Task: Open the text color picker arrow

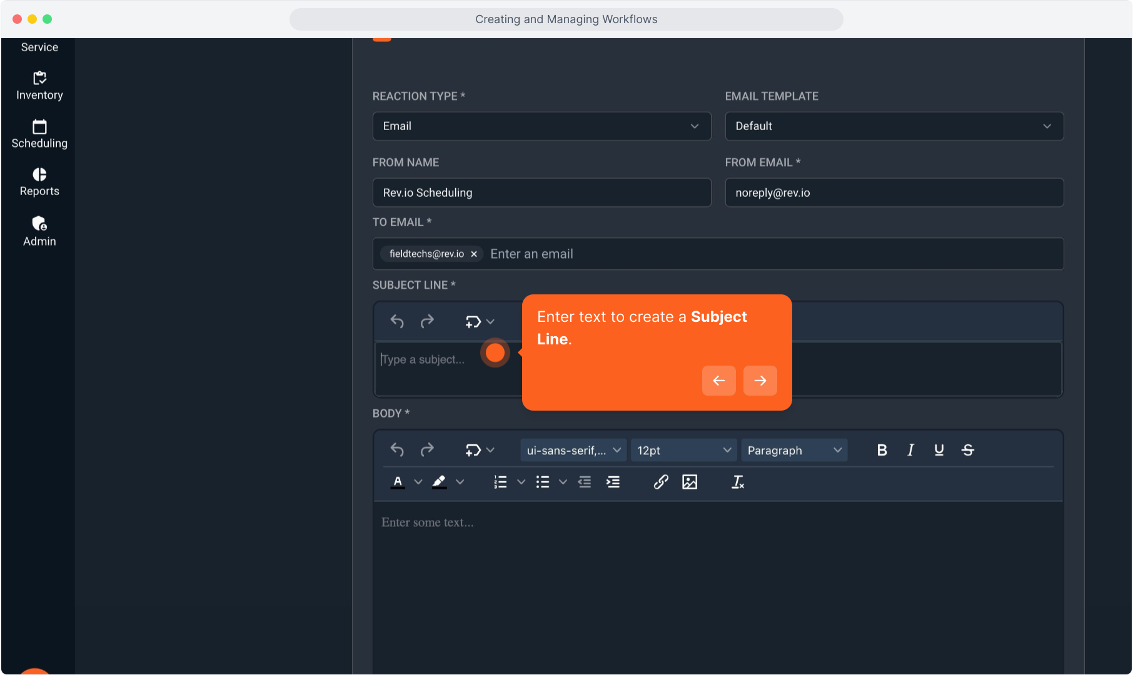Action: [418, 482]
